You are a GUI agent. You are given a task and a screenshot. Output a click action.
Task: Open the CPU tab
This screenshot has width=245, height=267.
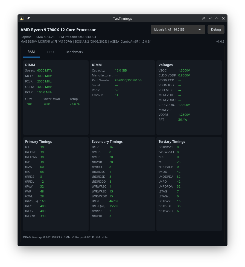click(51, 52)
